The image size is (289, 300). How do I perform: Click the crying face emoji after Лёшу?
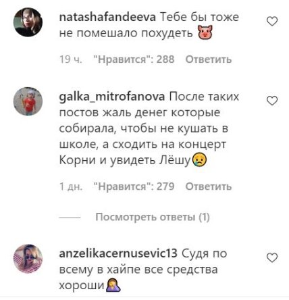pyautogui.click(x=200, y=159)
